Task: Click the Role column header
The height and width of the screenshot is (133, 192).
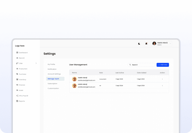Action: (101, 73)
